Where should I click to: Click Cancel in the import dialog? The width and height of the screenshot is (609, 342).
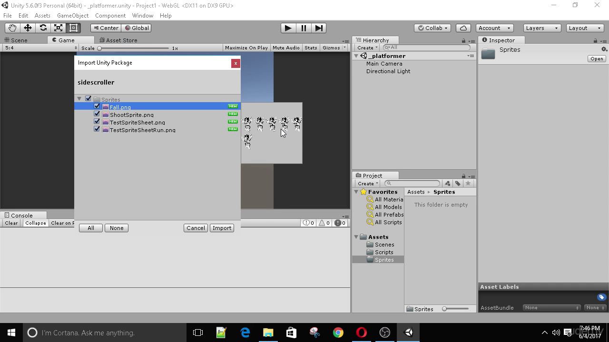point(196,228)
